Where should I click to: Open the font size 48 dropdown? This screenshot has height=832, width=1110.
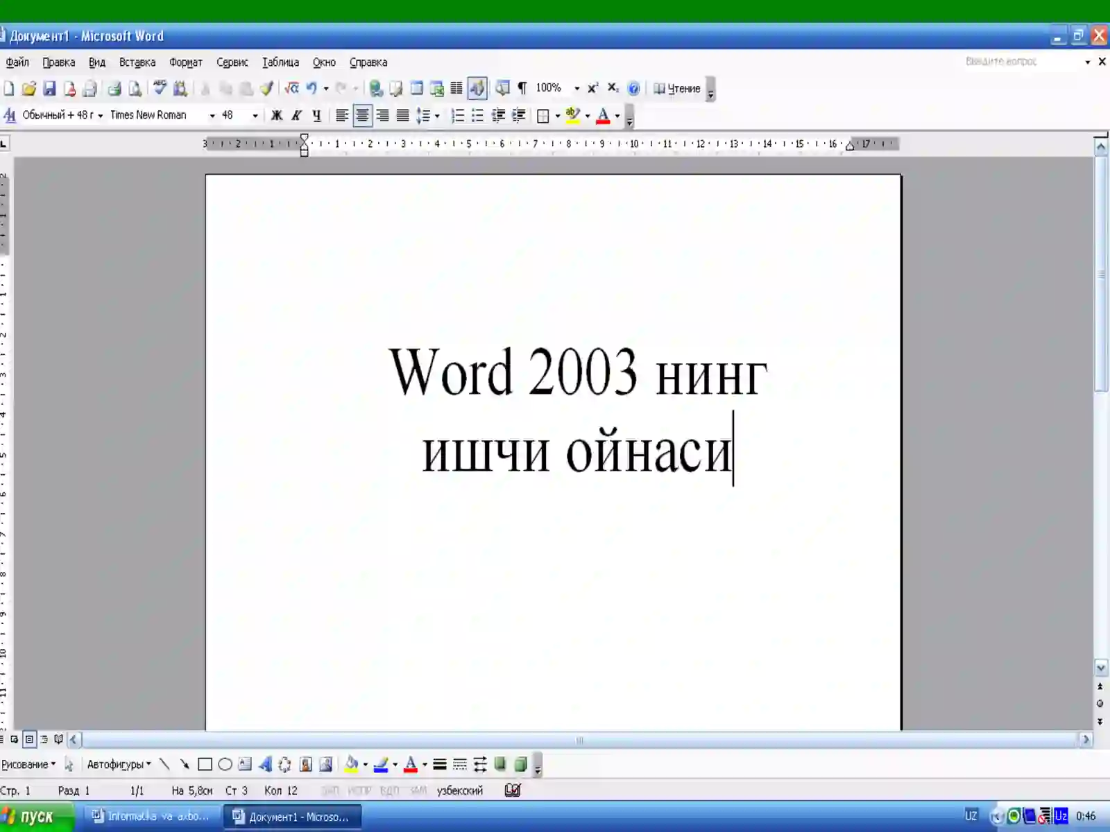click(x=255, y=116)
